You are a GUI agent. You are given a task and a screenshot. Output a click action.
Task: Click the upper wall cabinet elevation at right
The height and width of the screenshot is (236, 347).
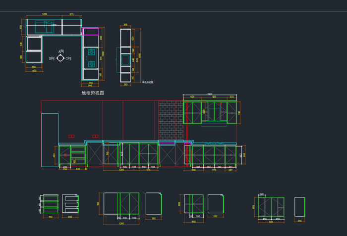pos(210,113)
